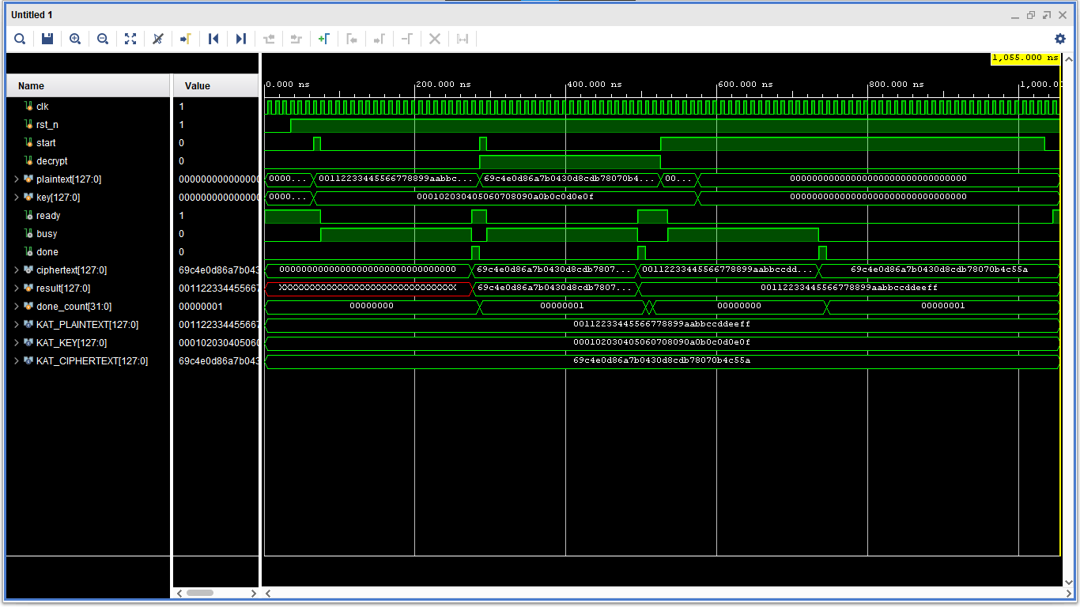The image size is (1080, 607).
Task: Click the 1,055.000 ns cursor flag
Action: 1025,58
